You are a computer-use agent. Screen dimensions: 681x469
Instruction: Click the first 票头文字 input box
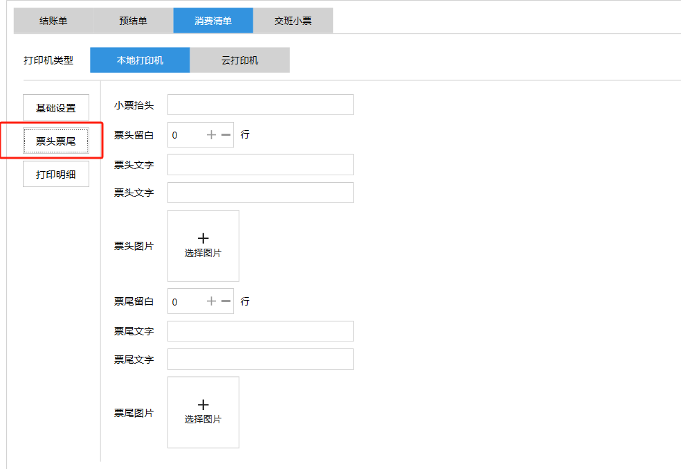(x=260, y=165)
